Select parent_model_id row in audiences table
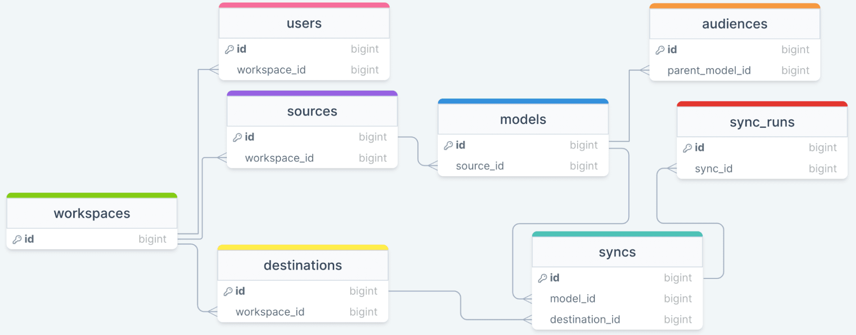 [x=709, y=71]
